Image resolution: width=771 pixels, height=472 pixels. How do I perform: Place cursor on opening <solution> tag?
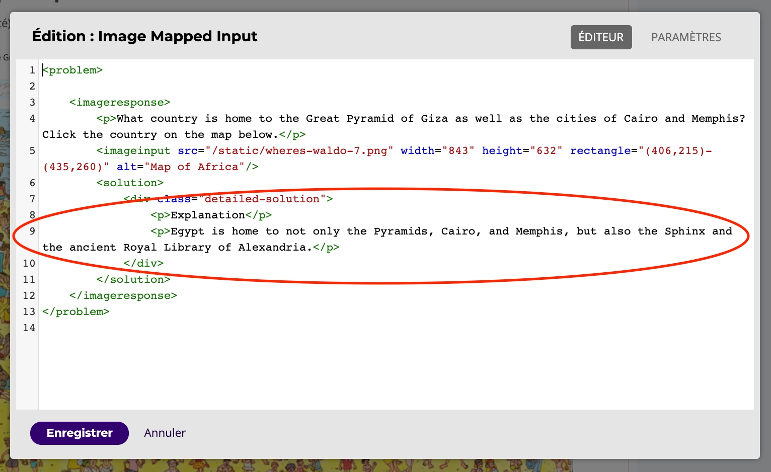(x=130, y=183)
